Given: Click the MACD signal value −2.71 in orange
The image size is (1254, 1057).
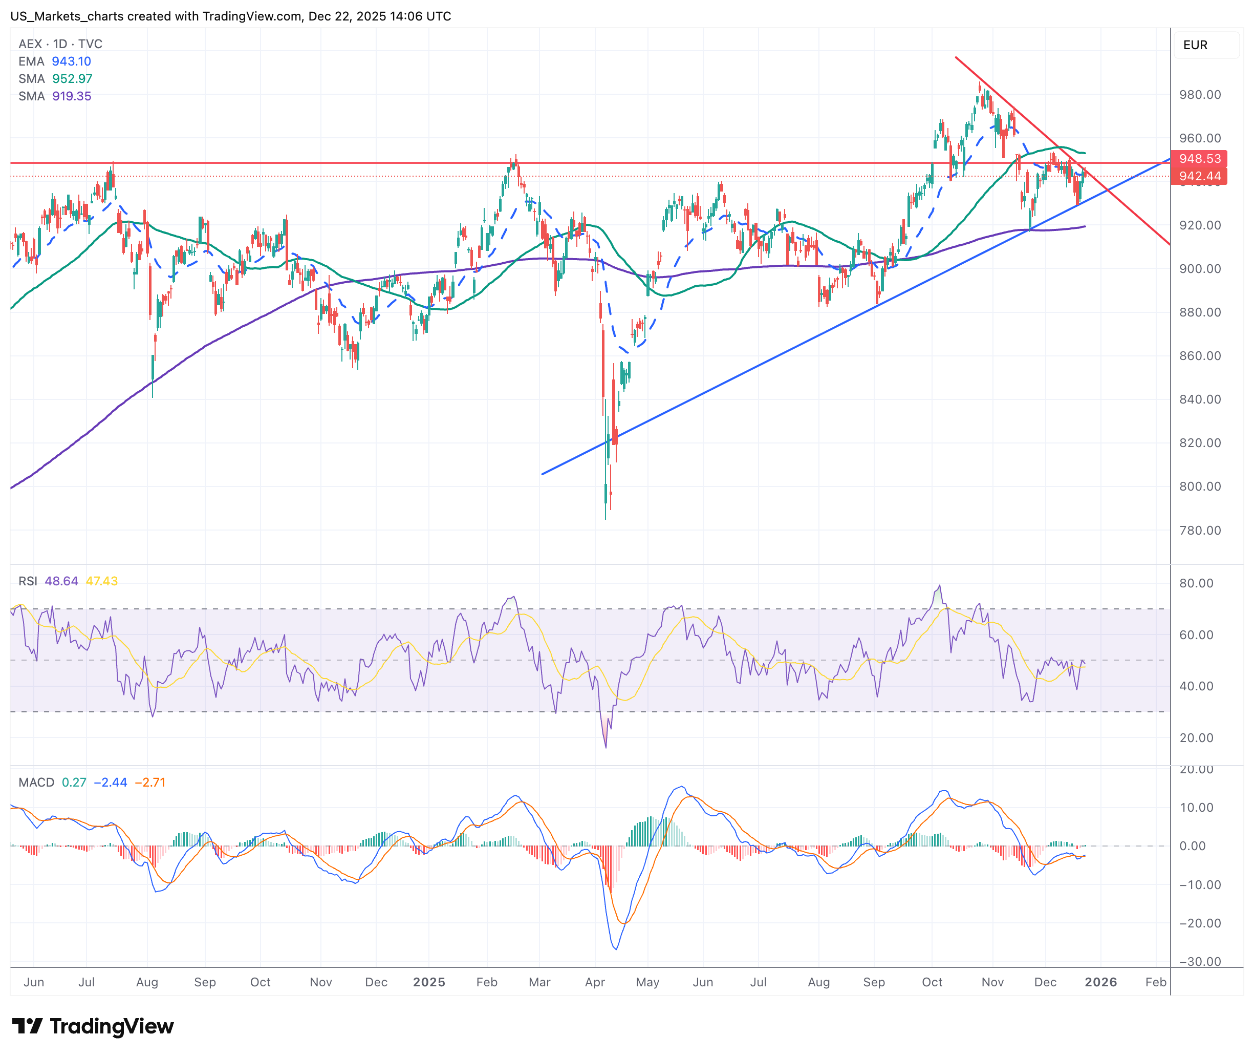Looking at the screenshot, I should pos(150,783).
